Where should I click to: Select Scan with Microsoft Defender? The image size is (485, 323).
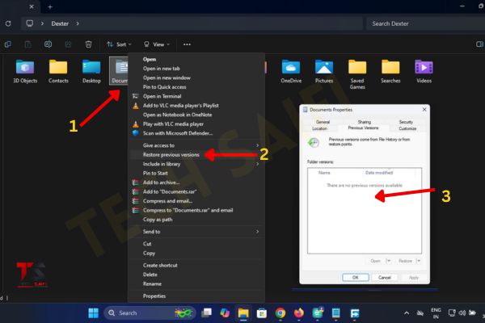pyautogui.click(x=178, y=133)
